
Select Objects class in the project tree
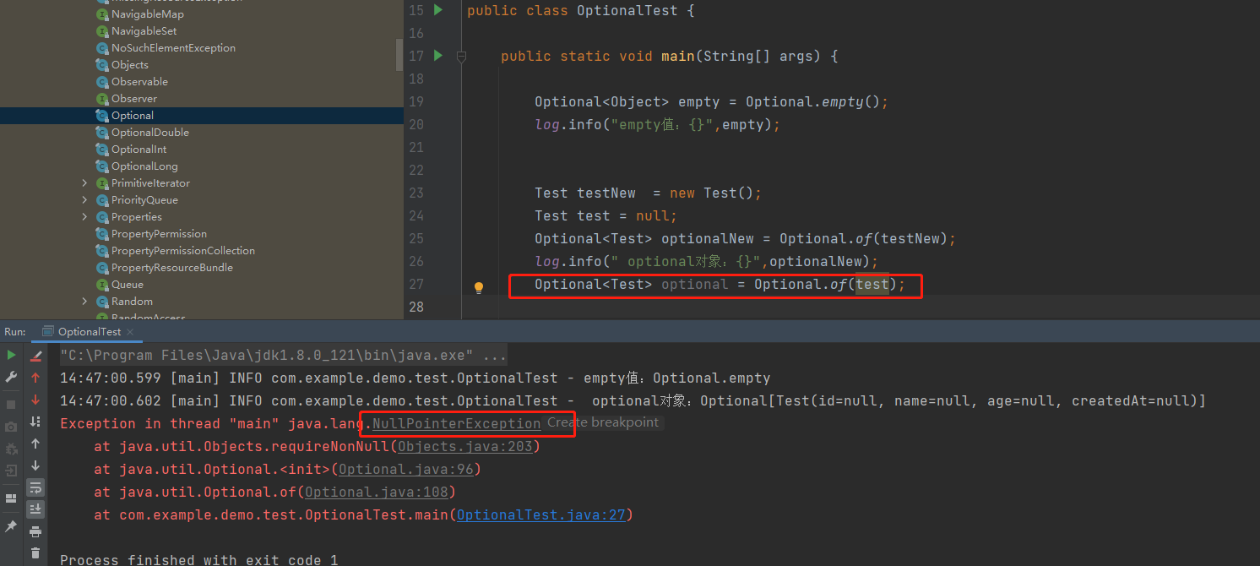click(130, 65)
